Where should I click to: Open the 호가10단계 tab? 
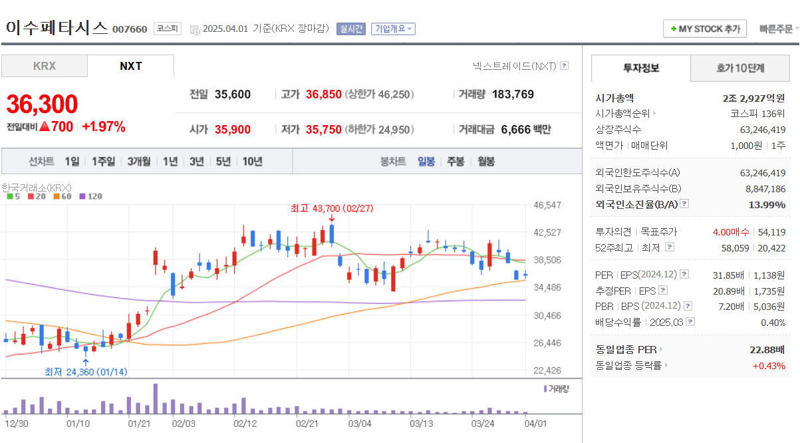[x=740, y=68]
